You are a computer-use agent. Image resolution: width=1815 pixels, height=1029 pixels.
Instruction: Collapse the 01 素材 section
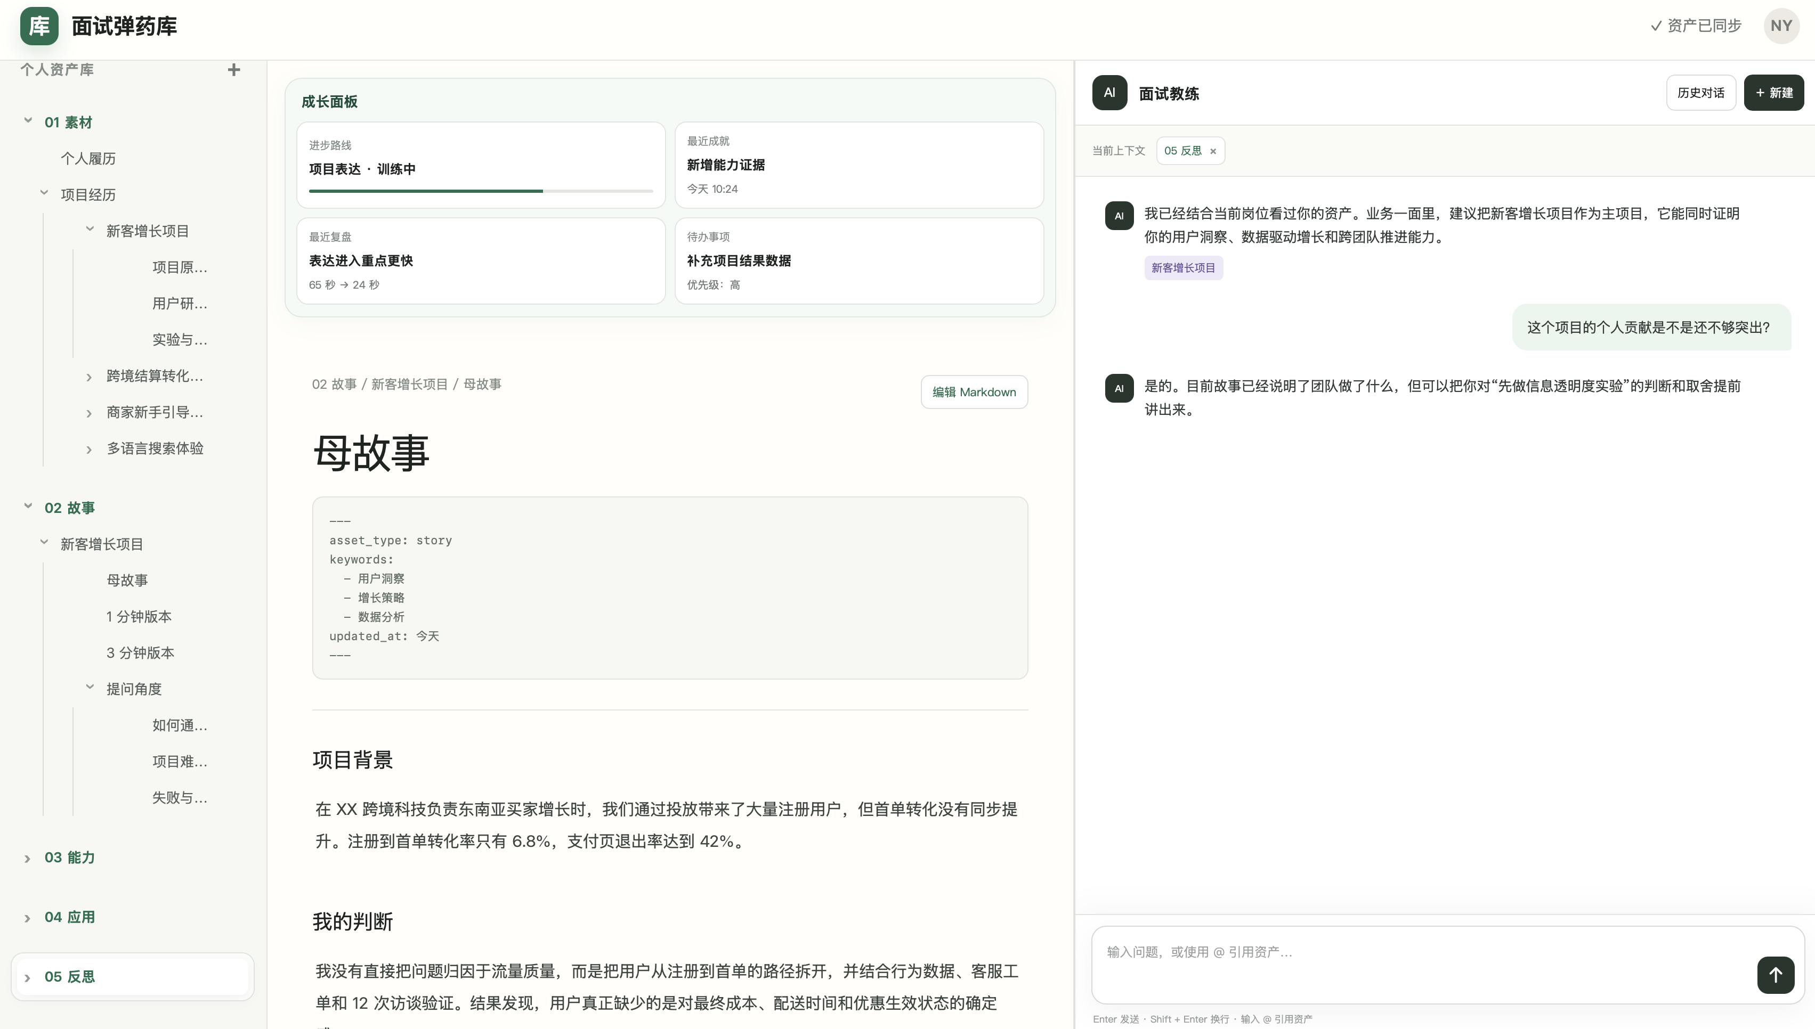coord(28,121)
